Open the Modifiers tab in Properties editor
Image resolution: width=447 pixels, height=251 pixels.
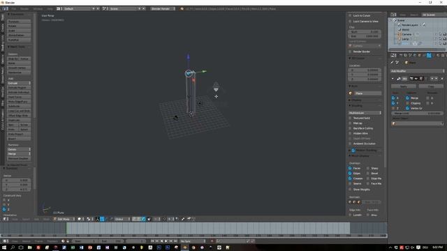pos(429,55)
